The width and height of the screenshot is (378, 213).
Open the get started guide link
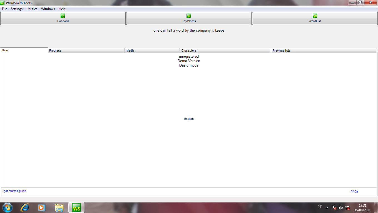15,191
